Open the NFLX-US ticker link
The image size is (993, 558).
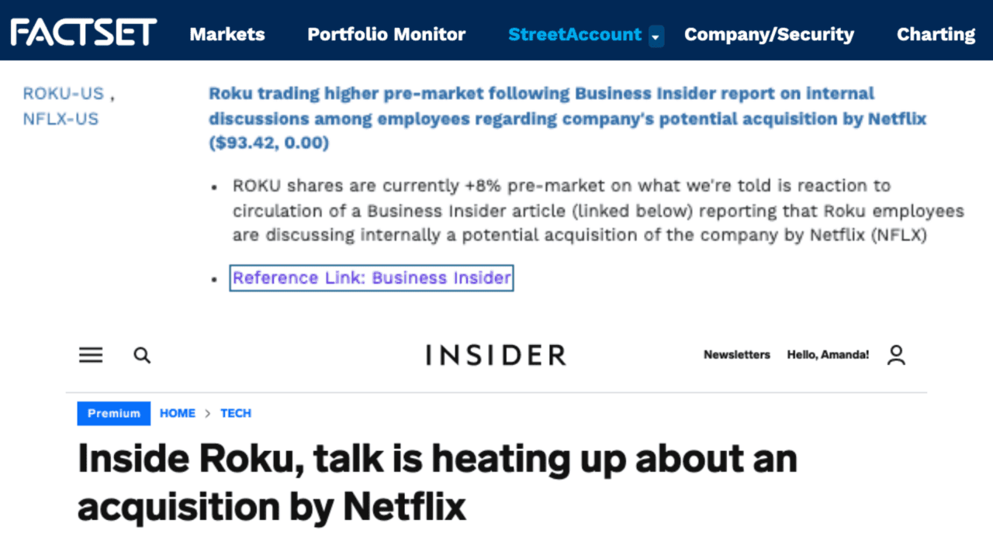tap(61, 119)
